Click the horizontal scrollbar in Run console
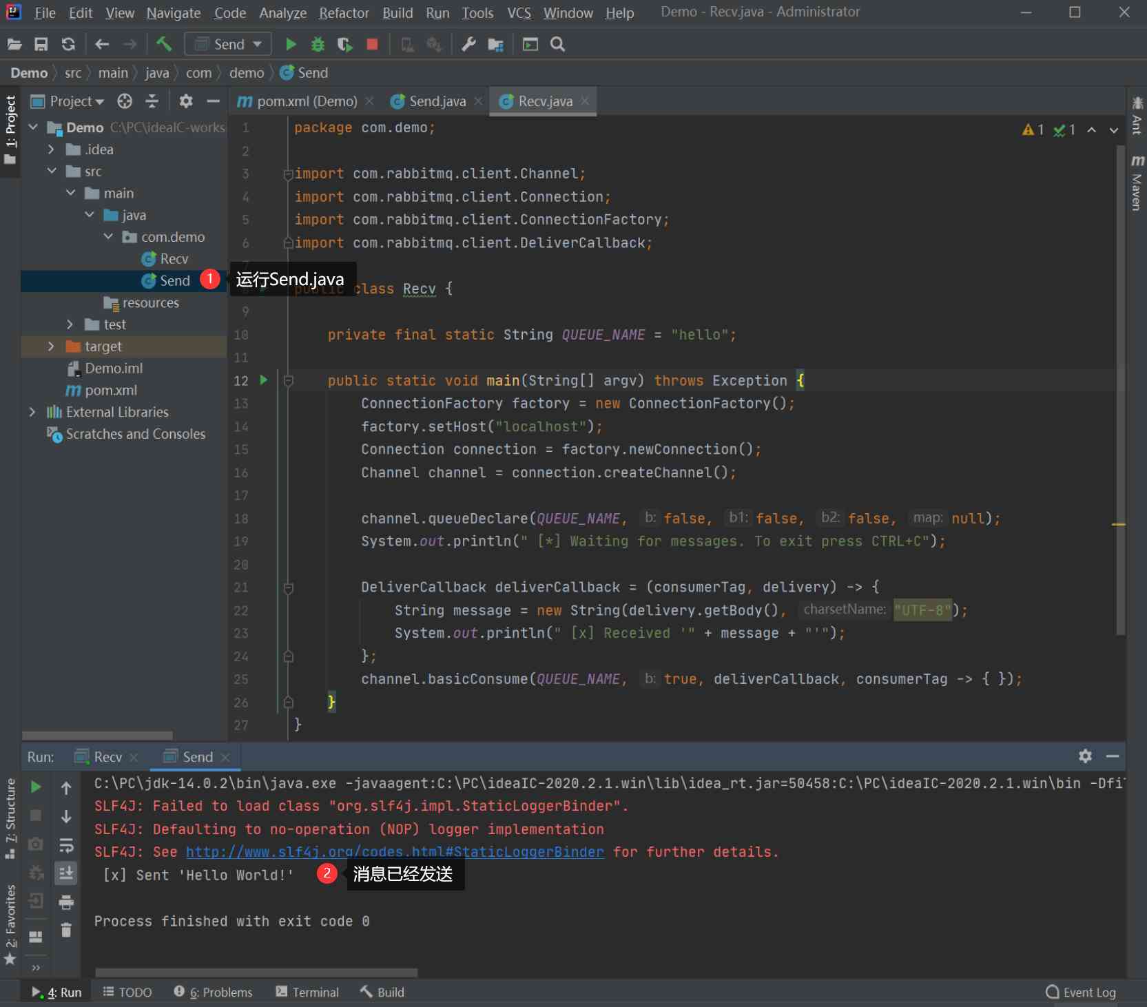The height and width of the screenshot is (1007, 1147). pyautogui.click(x=256, y=973)
